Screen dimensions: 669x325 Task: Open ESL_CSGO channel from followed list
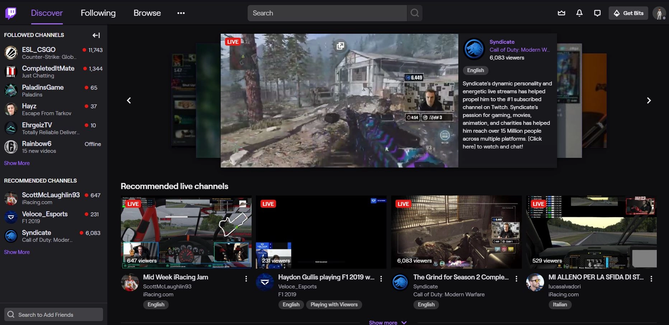(54, 53)
